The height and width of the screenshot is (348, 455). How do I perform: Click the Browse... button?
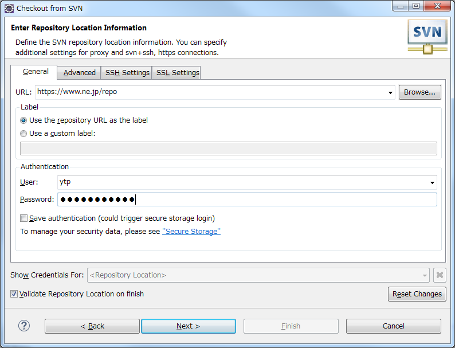pyautogui.click(x=419, y=92)
